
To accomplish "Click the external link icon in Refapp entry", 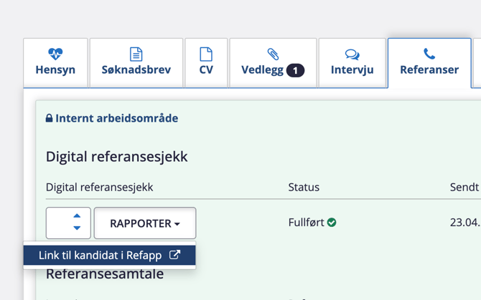I will pos(174,255).
